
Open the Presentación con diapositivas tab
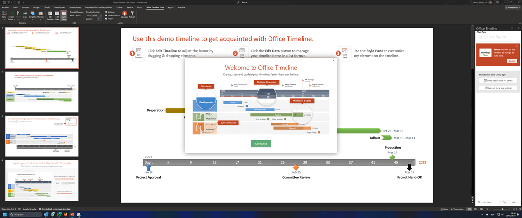pyautogui.click(x=99, y=7)
